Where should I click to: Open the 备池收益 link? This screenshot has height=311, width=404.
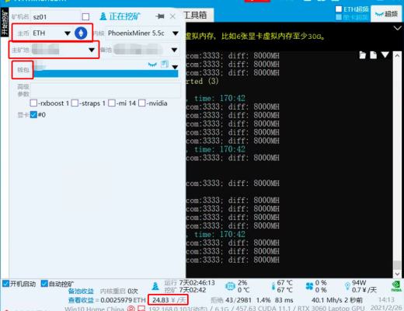pos(81,291)
